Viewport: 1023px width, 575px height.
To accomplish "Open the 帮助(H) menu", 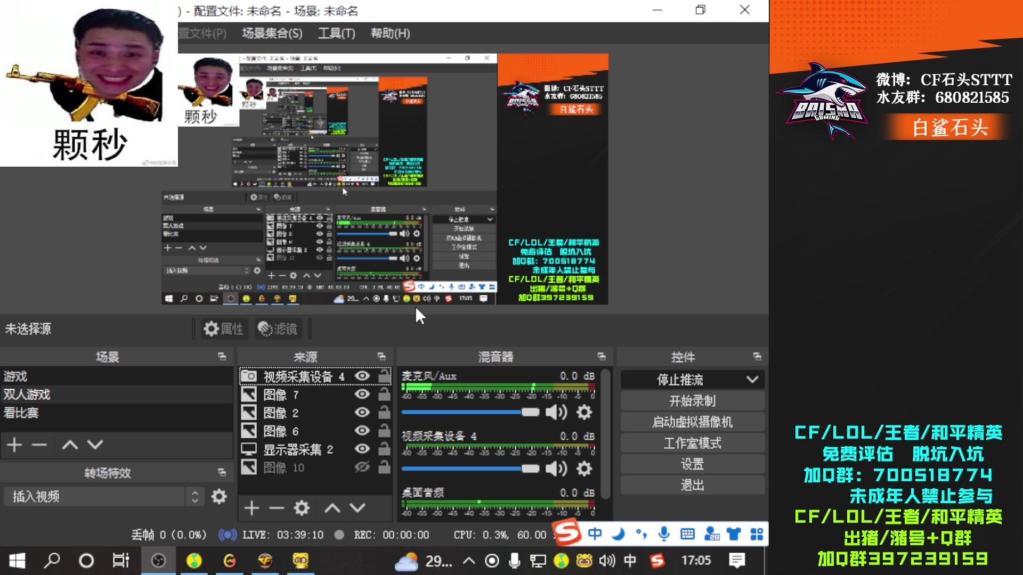I will (x=390, y=33).
